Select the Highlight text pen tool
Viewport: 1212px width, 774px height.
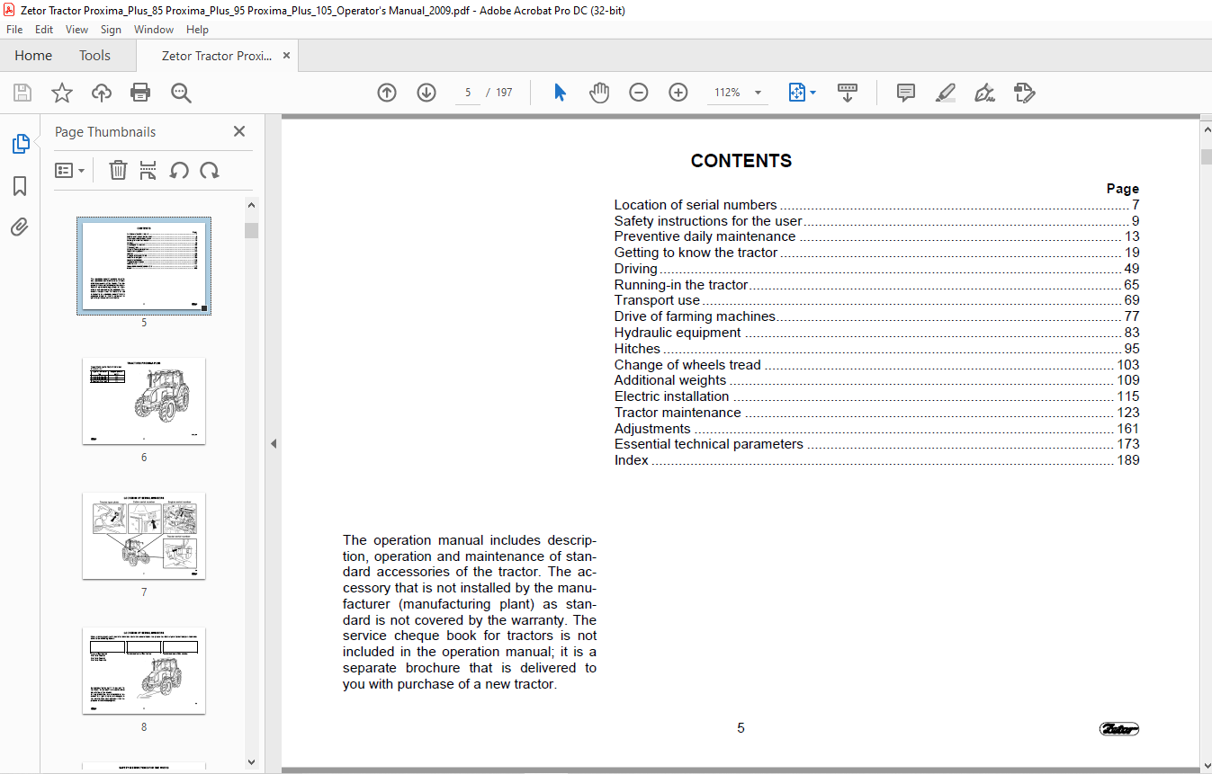tap(945, 93)
